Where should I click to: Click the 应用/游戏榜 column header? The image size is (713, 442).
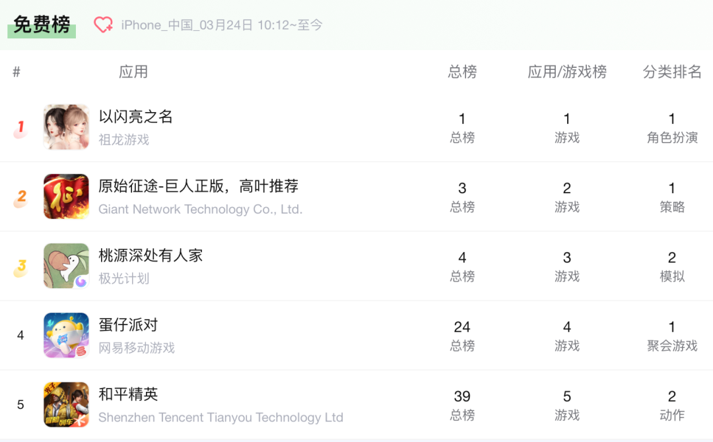[x=567, y=72]
